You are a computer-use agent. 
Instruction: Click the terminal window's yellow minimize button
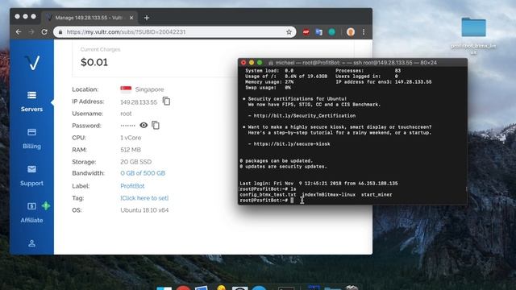tap(252, 63)
